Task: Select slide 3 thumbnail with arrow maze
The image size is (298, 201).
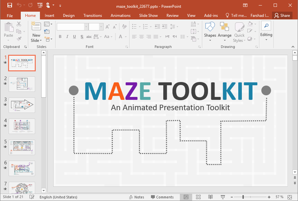Action: pos(22,105)
